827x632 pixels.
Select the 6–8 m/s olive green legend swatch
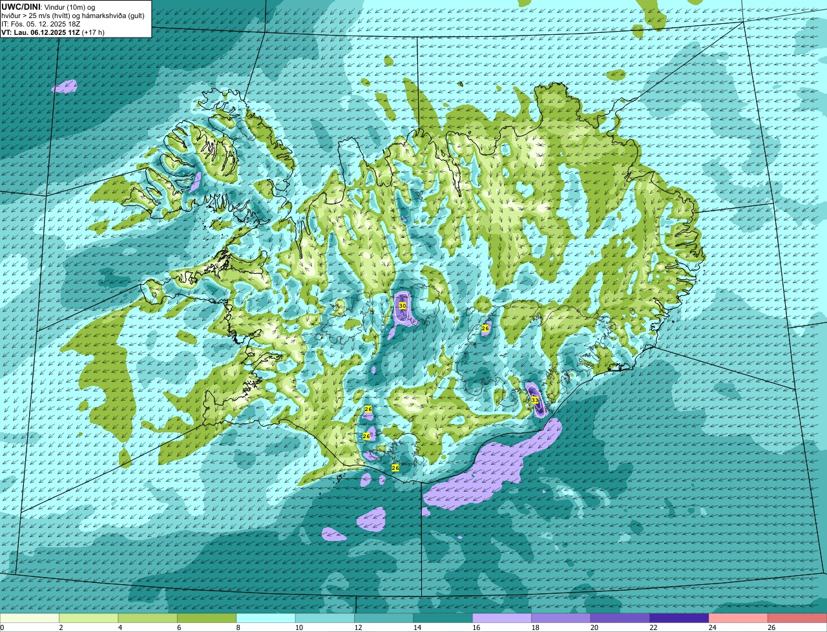tap(207, 618)
